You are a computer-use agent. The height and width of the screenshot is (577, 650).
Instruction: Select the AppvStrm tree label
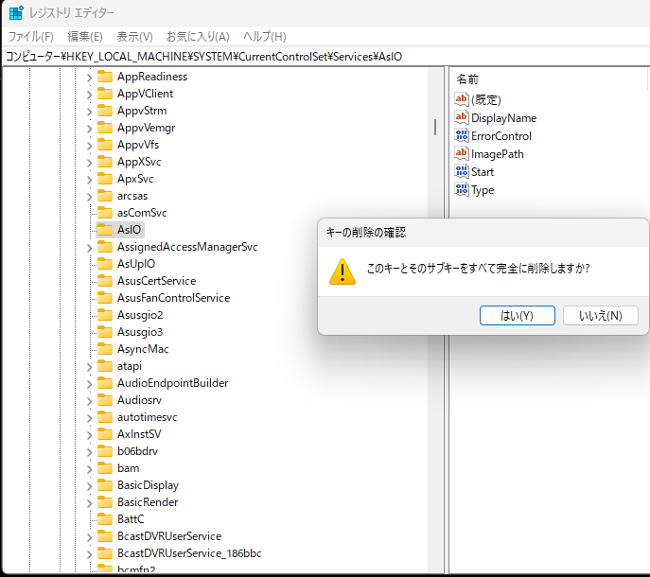(x=142, y=111)
